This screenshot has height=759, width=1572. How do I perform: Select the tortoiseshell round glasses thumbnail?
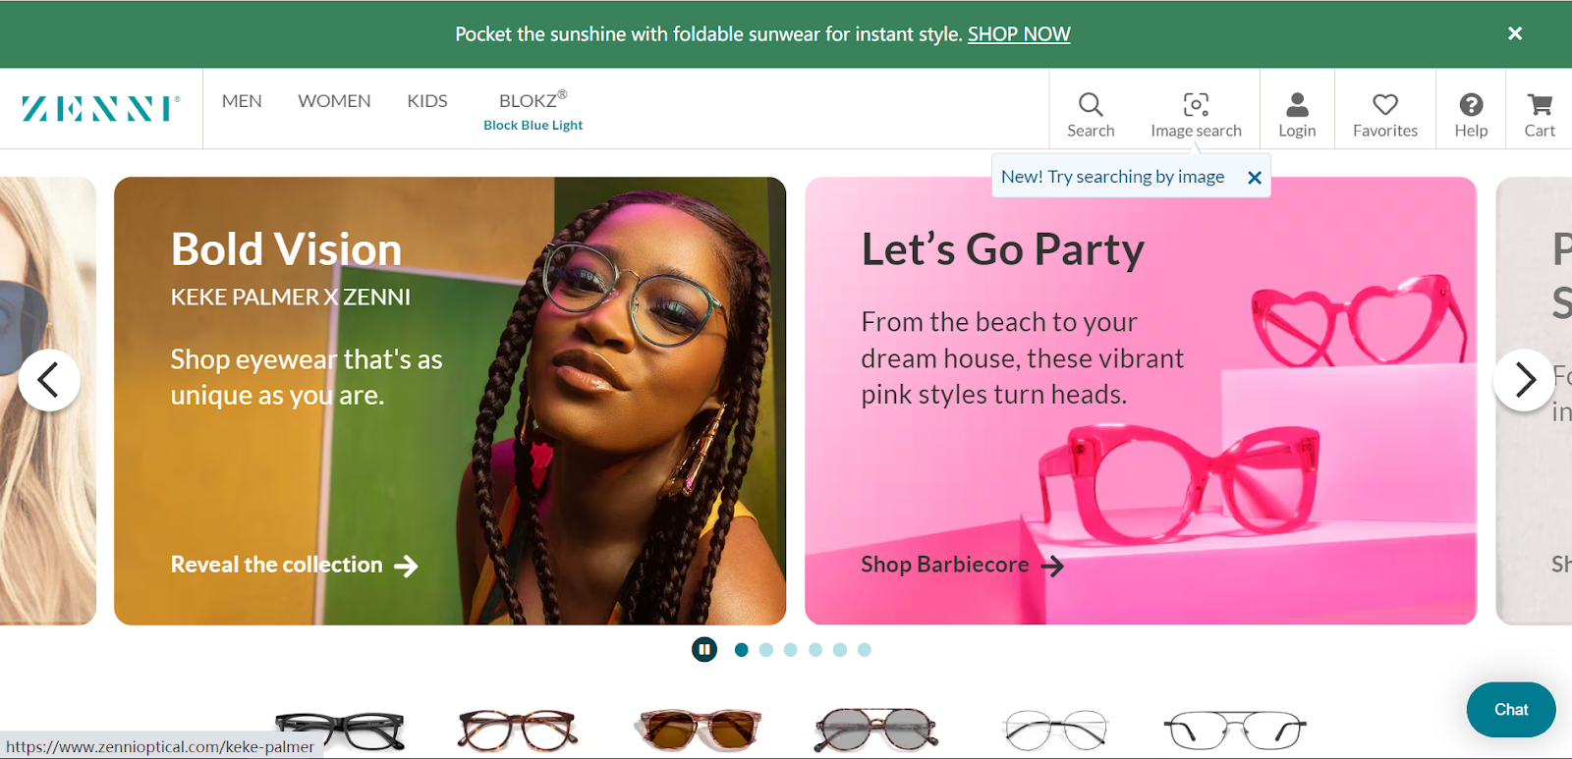(515, 728)
